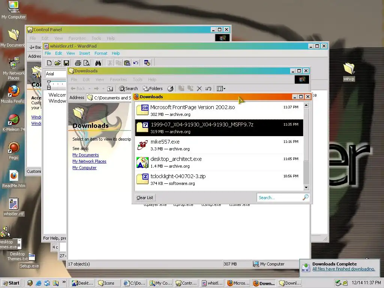This screenshot has height=288, width=384.
Task: Click Print icon in WordPad toolbar
Action: (x=78, y=63)
